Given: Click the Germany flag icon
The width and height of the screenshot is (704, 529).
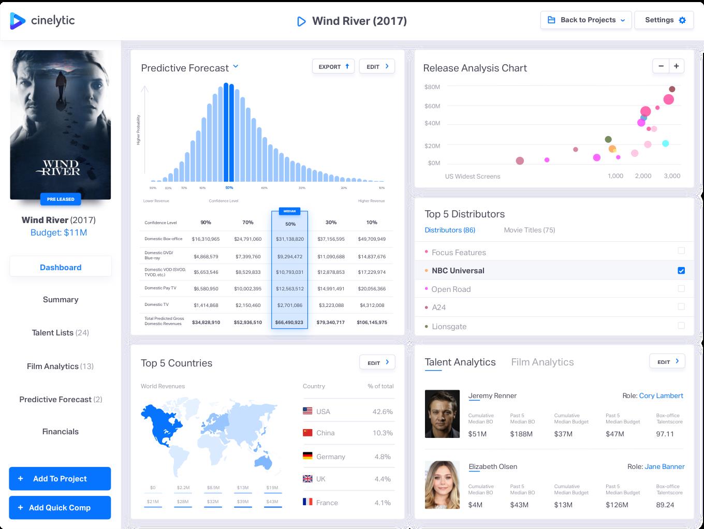Looking at the screenshot, I should pos(307,456).
